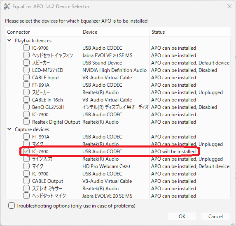Check the CABLE Output checkbox
236x226 pixels.
[26, 181]
